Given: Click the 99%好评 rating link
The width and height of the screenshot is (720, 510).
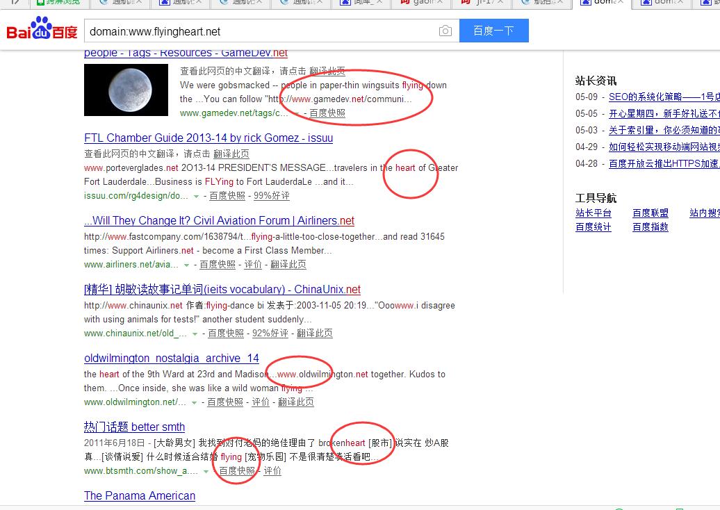Looking at the screenshot, I should [271, 195].
